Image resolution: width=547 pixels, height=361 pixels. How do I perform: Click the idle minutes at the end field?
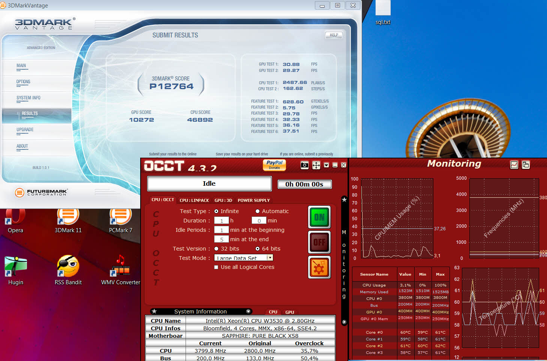222,239
